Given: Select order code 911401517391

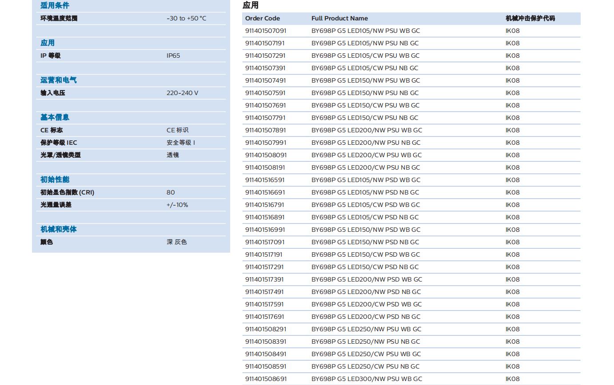Looking at the screenshot, I should coord(264,279).
